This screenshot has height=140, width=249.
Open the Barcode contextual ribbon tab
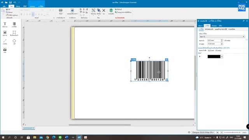[x=40, y=6]
